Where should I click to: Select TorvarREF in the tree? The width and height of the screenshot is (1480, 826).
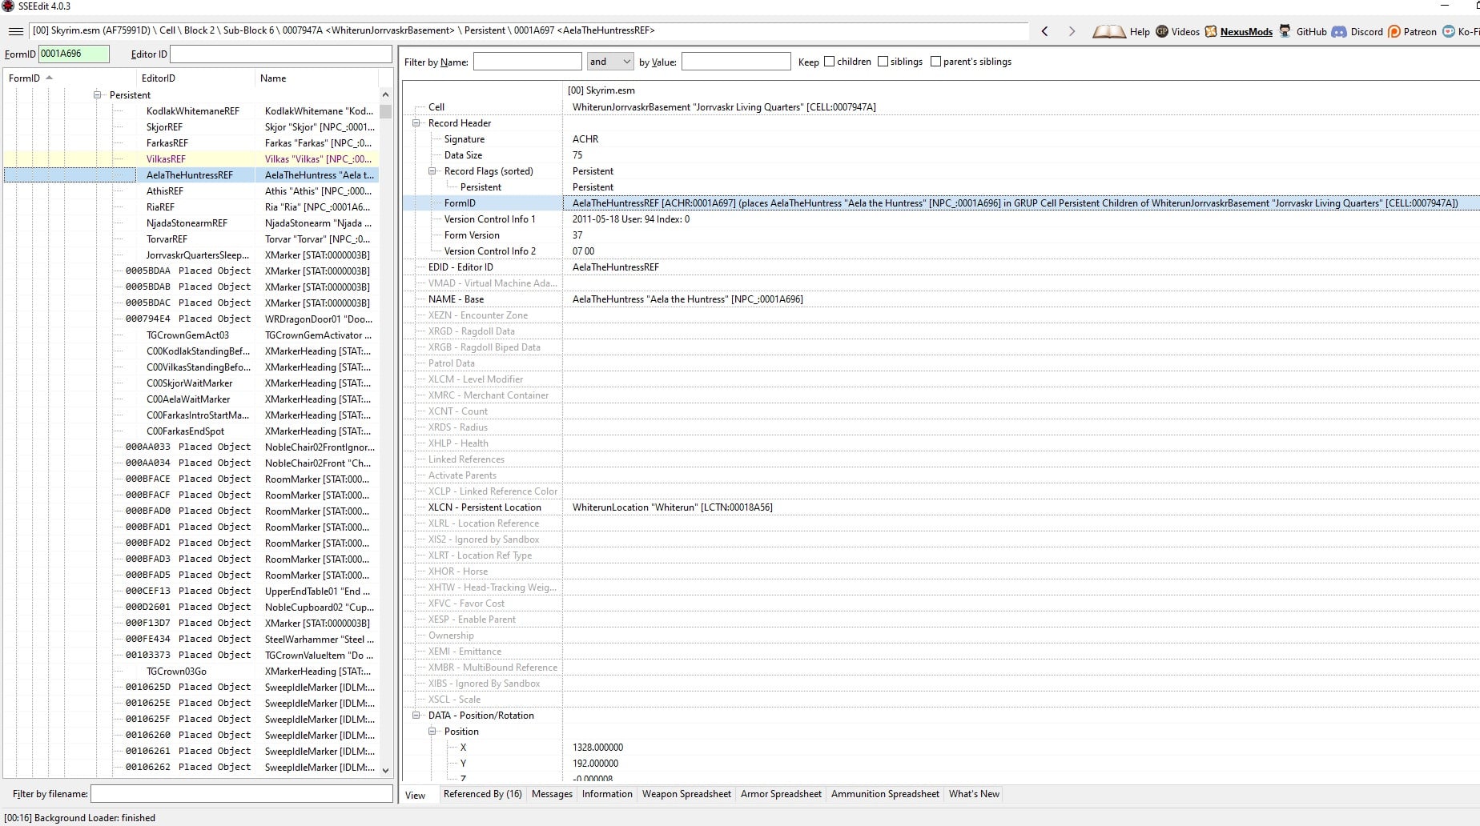click(167, 239)
